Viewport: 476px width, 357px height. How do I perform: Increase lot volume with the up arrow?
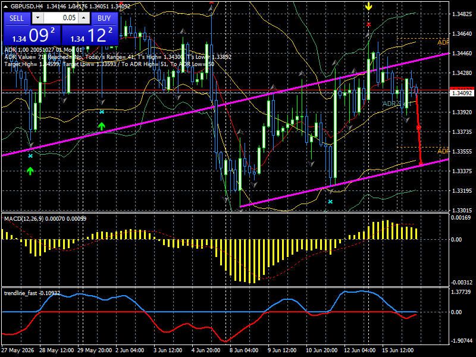point(84,18)
